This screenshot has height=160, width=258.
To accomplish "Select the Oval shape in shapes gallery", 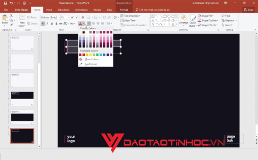I will (169, 16).
